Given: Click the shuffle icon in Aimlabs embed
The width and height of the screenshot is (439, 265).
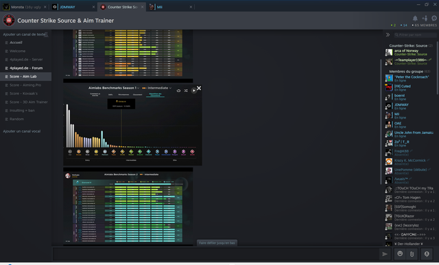Looking at the screenshot, I should (x=186, y=91).
